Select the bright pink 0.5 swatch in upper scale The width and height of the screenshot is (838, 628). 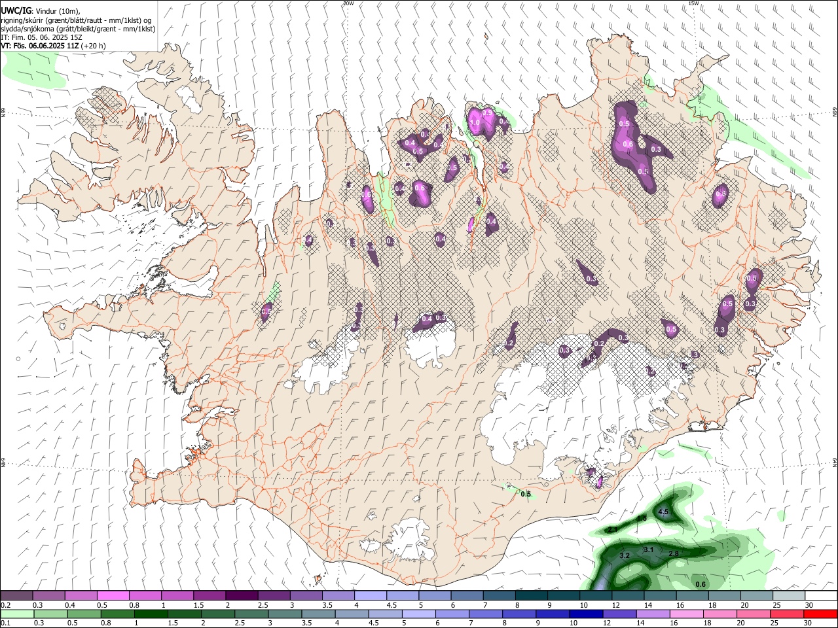(x=113, y=595)
